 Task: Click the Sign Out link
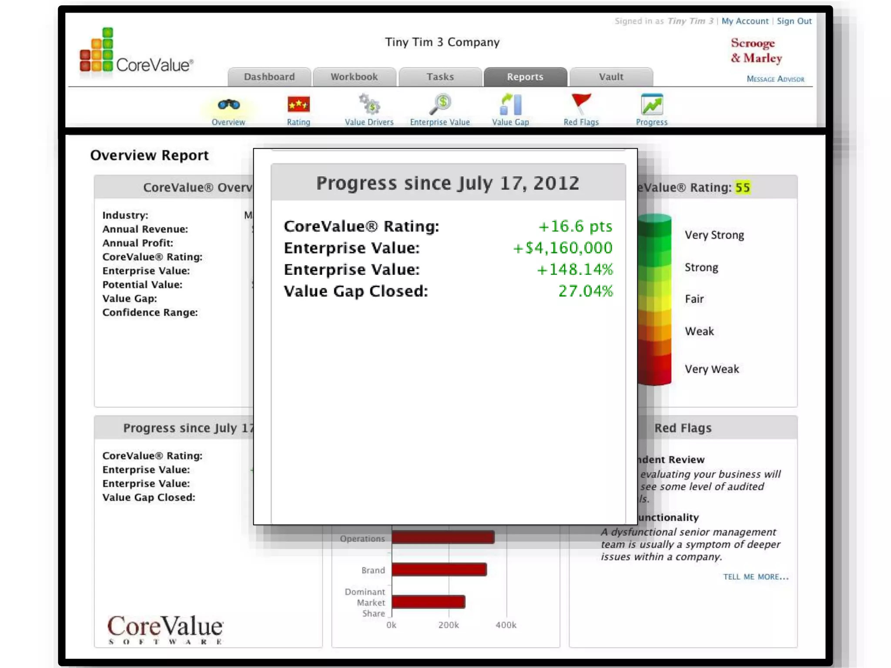click(794, 21)
